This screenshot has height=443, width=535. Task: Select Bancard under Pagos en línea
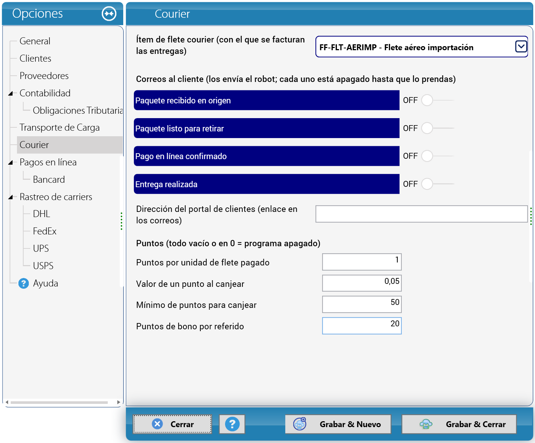[x=49, y=179]
